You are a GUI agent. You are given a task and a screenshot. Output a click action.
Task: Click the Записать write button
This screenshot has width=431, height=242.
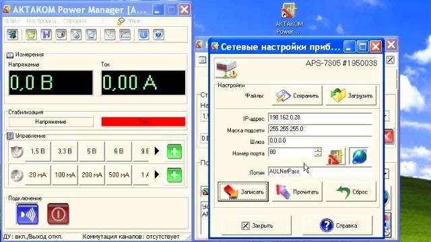[x=243, y=192]
